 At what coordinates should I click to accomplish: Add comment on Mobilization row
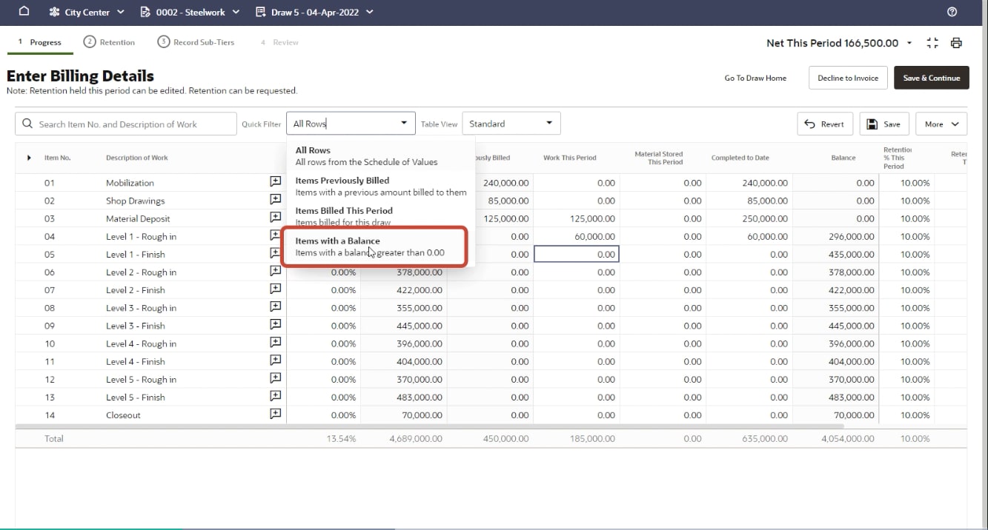click(x=275, y=181)
